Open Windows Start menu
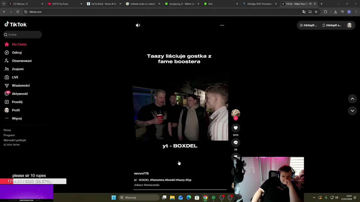360x202 pixels. click(114, 198)
